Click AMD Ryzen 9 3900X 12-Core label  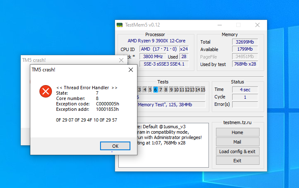pyautogui.click(x=157, y=41)
